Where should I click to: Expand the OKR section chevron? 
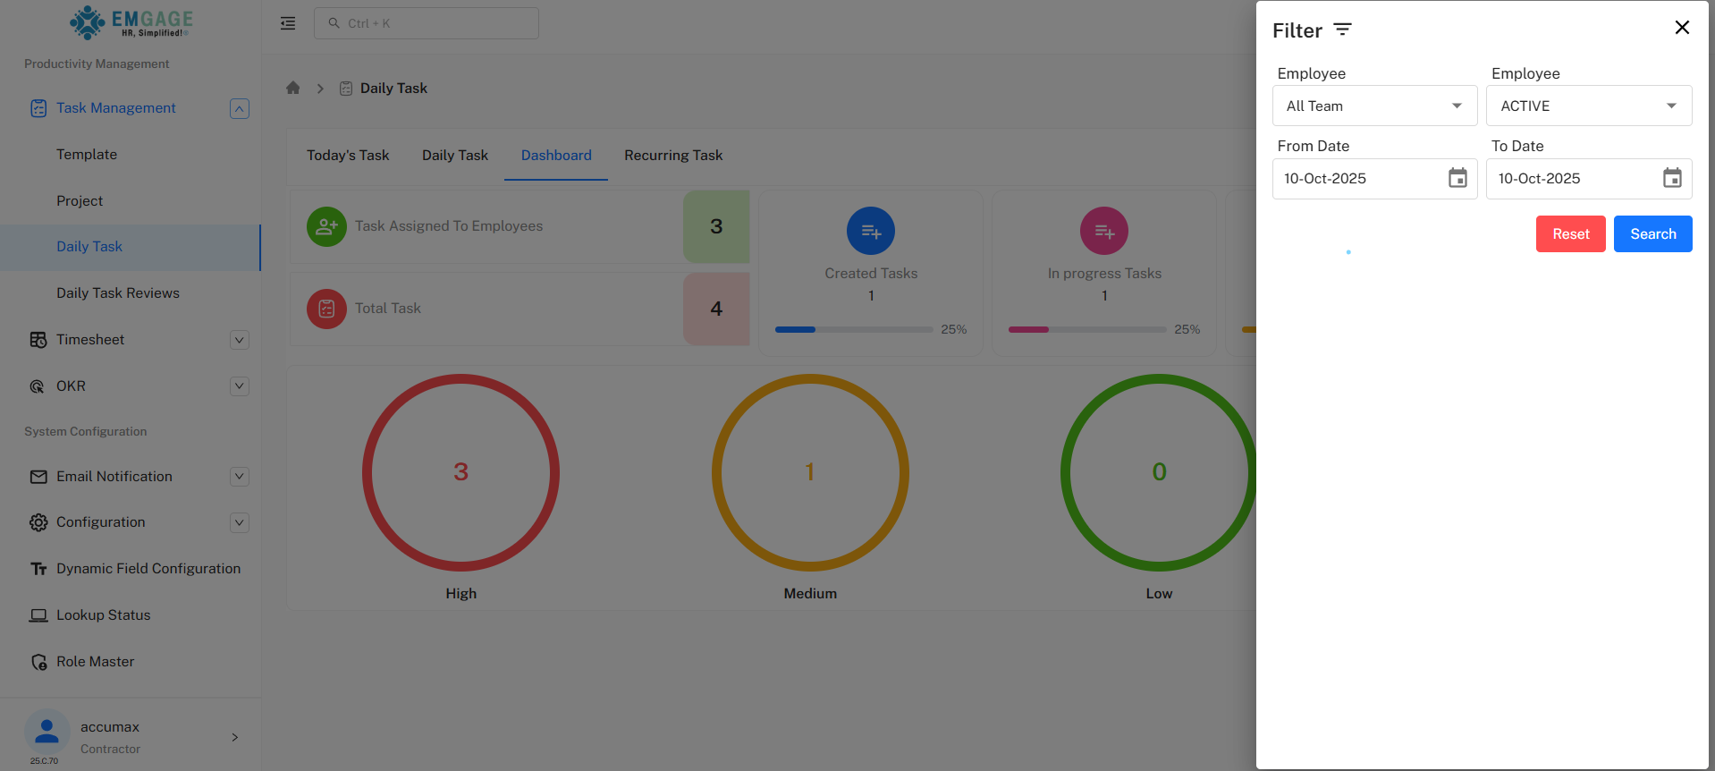pos(240,386)
